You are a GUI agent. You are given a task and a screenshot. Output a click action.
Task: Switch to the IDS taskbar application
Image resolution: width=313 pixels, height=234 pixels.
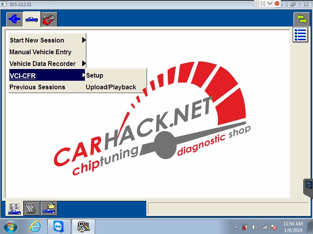(x=83, y=227)
